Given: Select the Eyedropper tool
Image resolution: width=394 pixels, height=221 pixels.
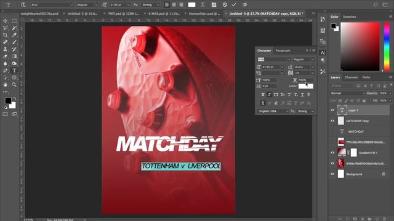Looking at the screenshot, I should click(x=14, y=35).
